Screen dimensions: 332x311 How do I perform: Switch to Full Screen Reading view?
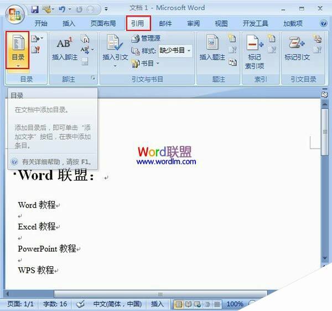189,304
